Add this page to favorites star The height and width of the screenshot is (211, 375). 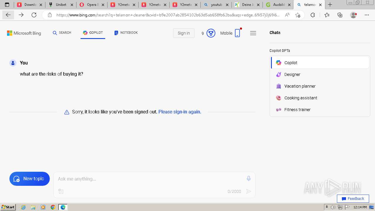point(298,15)
